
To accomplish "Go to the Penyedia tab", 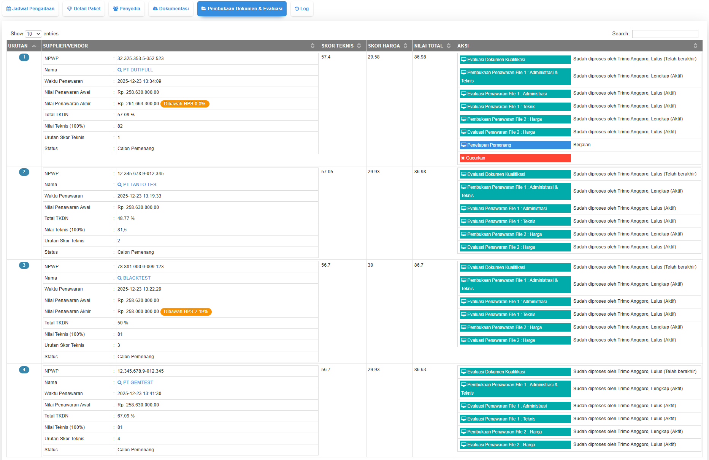I will 127,9.
